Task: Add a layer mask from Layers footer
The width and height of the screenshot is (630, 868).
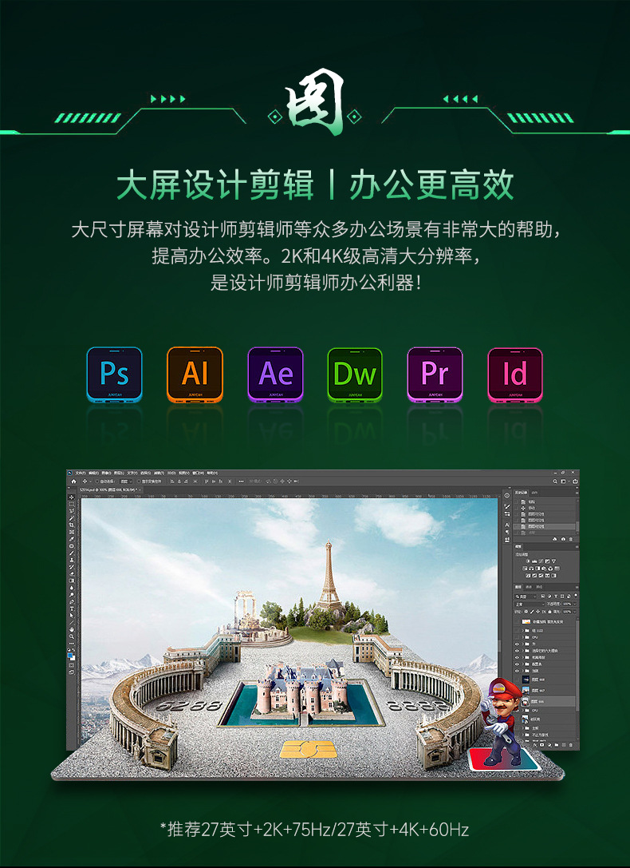Action: pos(541,744)
